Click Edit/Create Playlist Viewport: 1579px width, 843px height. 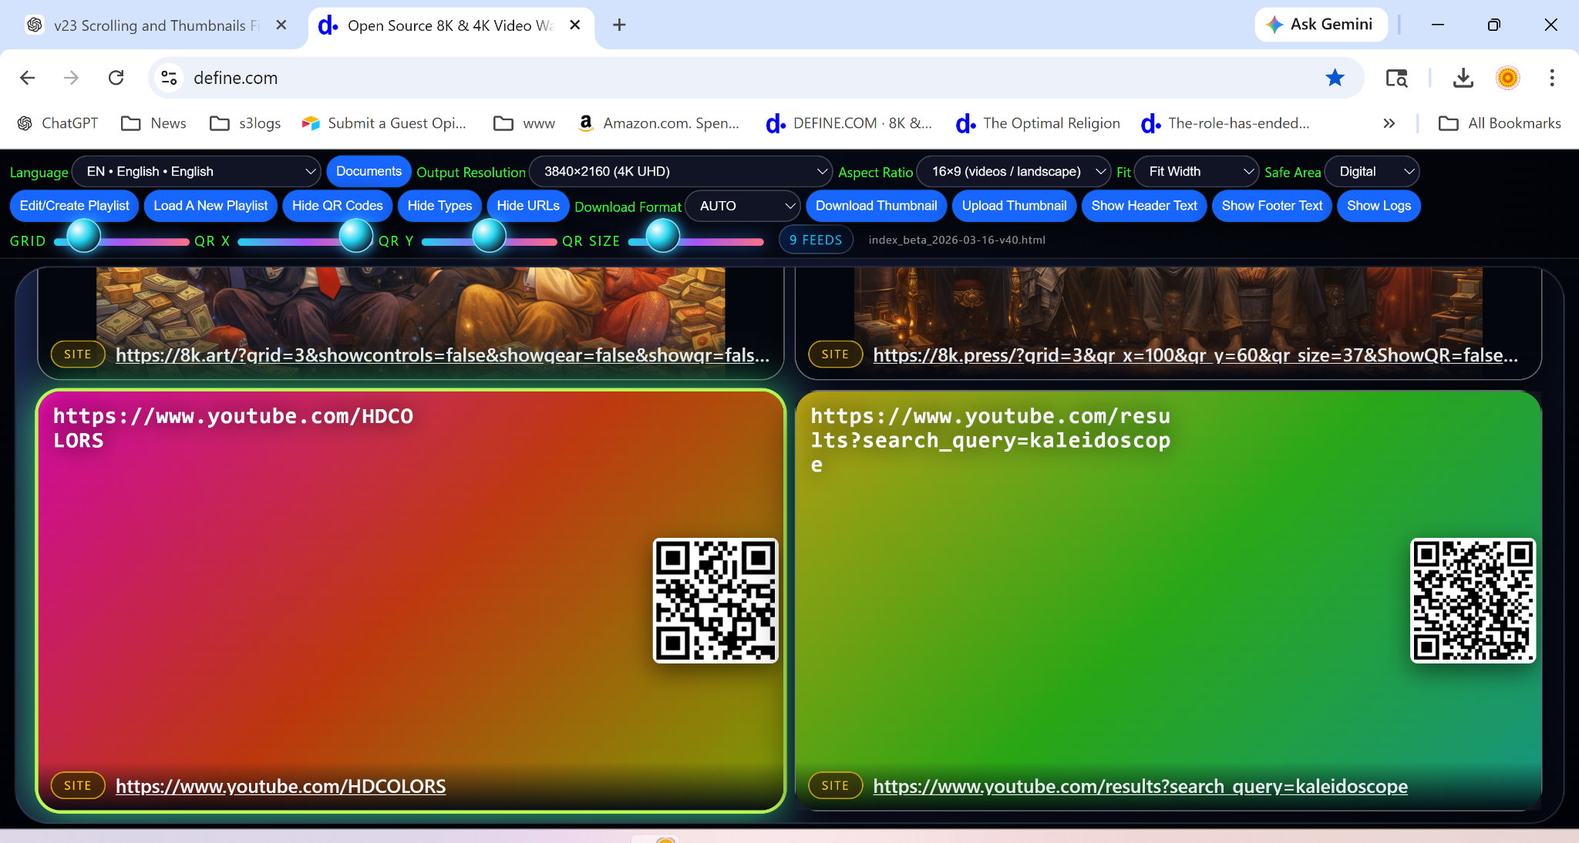[x=75, y=206]
